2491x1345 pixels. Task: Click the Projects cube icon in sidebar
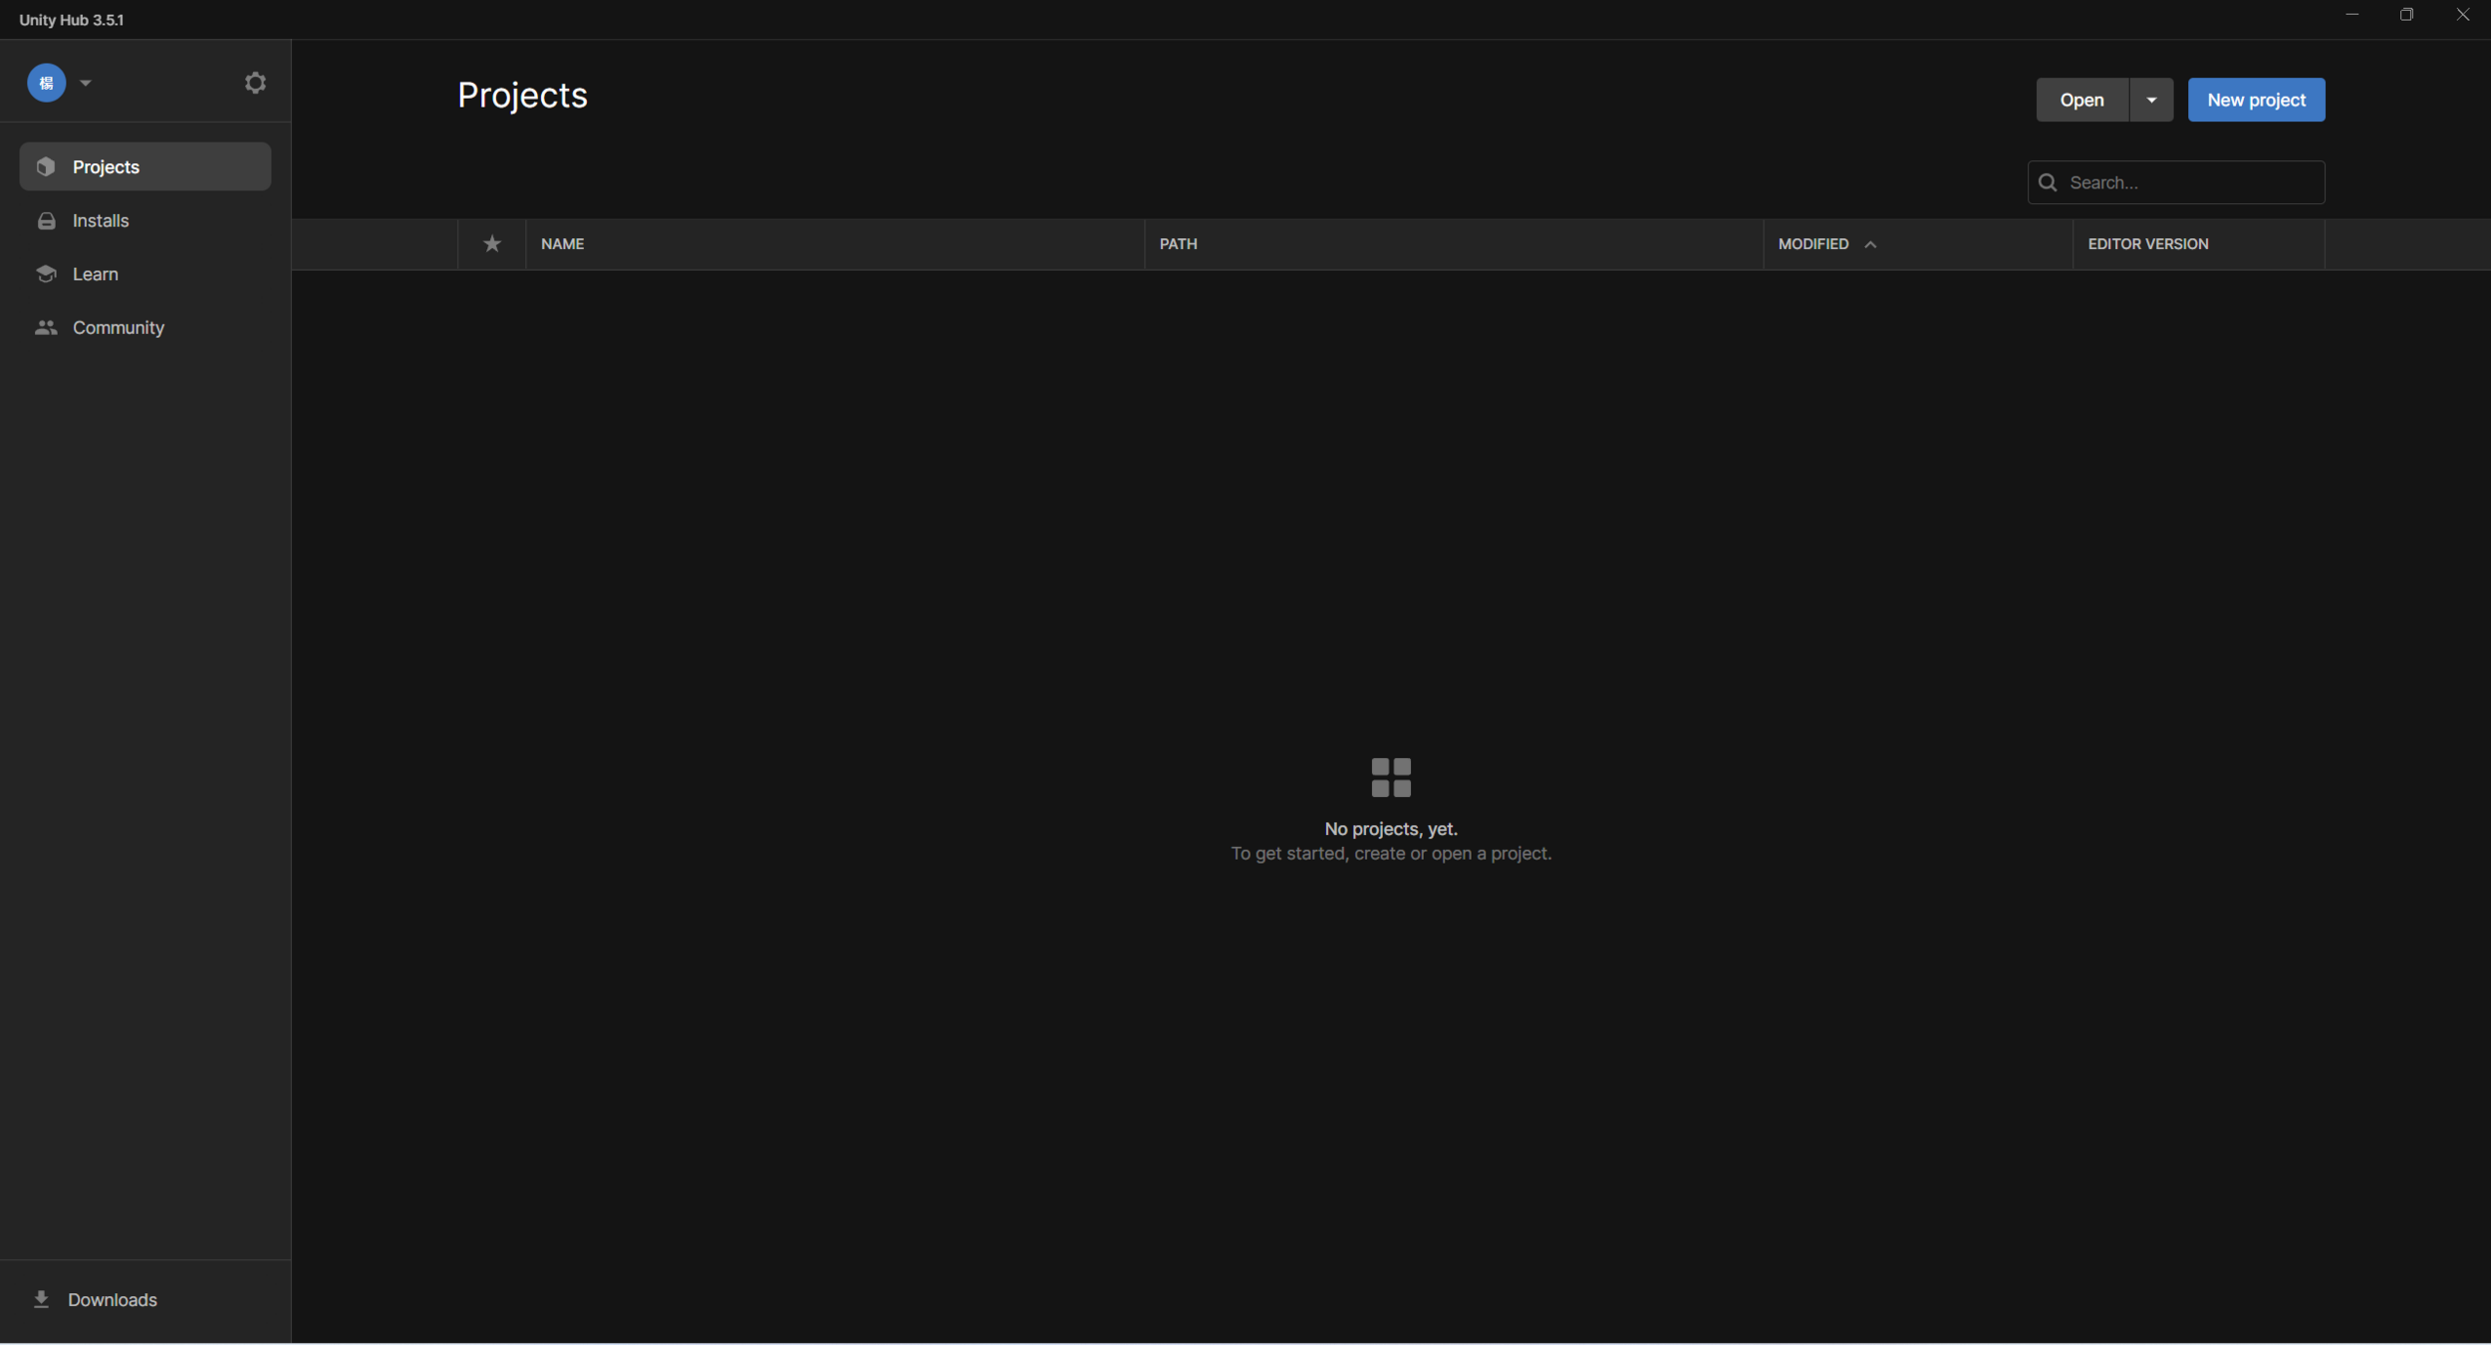click(x=46, y=166)
